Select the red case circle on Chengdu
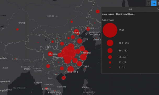Viewport: 159px width, 95px height. (50, 54)
